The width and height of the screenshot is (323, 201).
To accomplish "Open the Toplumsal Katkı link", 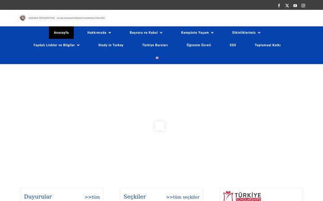I will (x=267, y=45).
